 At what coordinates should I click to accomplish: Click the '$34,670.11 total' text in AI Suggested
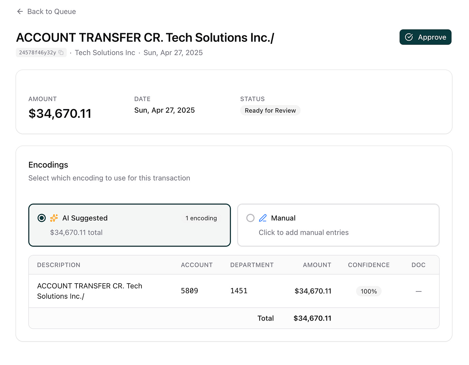click(76, 232)
